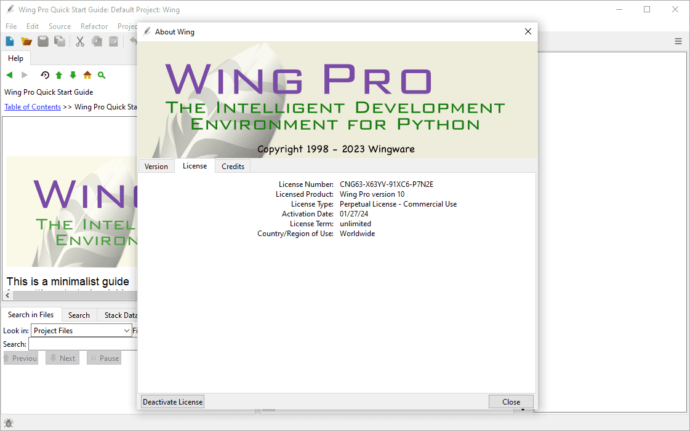Select the Search in Files tab

click(31, 315)
